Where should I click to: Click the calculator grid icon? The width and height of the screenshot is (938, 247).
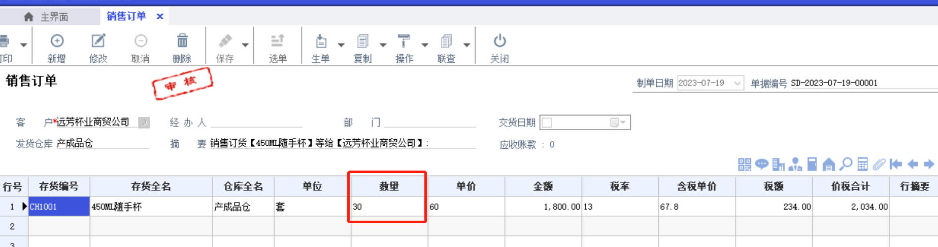point(862,164)
